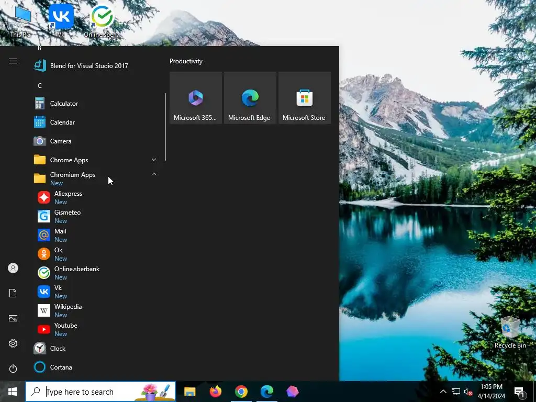Screen dimensions: 536x402
Task: Open the This PC desktop icon
Action: [20, 21]
